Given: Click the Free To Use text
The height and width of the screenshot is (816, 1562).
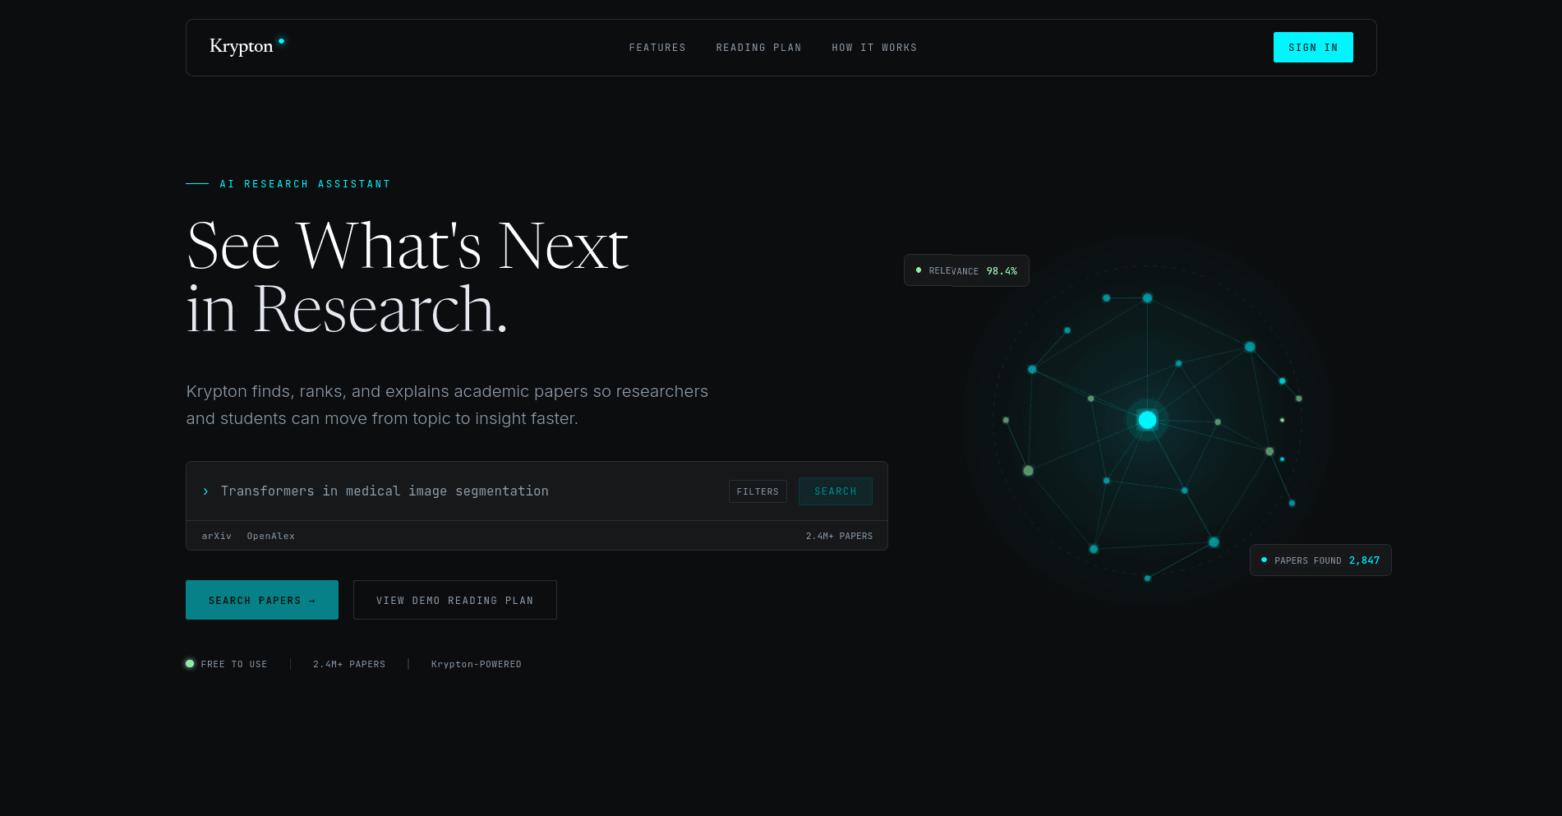Looking at the screenshot, I should [x=234, y=664].
